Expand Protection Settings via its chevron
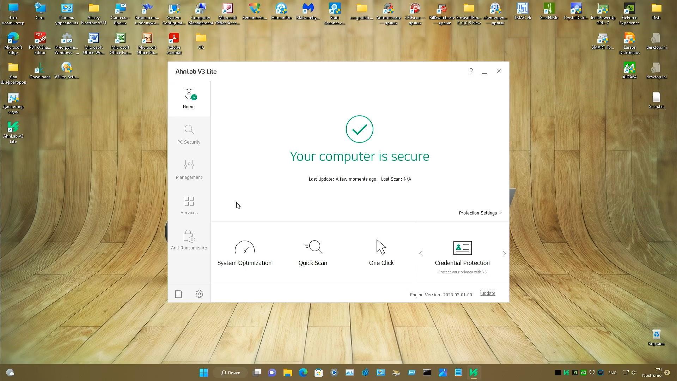Viewport: 677px width, 381px height. [x=500, y=213]
